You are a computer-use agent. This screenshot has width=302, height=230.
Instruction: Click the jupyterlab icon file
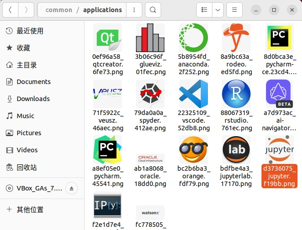point(236,150)
